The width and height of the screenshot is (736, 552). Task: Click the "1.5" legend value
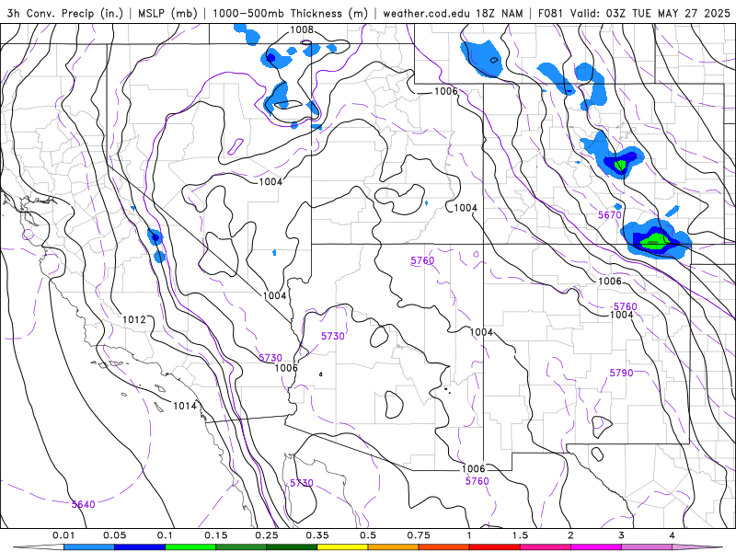pyautogui.click(x=520, y=535)
